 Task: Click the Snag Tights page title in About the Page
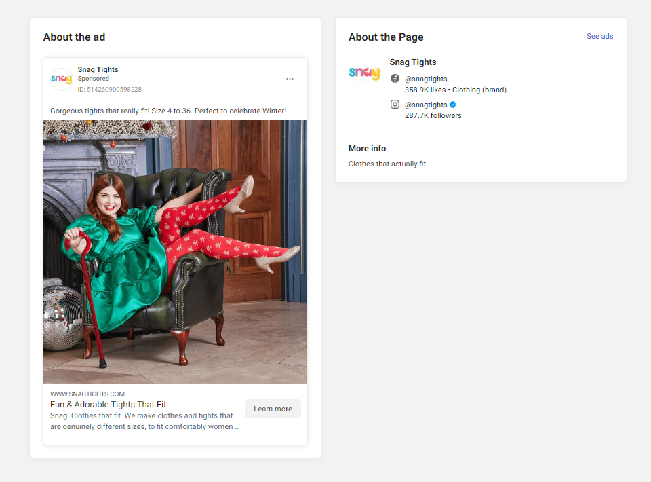coord(412,62)
